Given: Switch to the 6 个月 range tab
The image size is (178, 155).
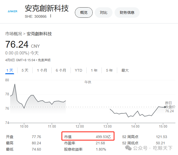Looking at the screenshot, I should [61, 70].
